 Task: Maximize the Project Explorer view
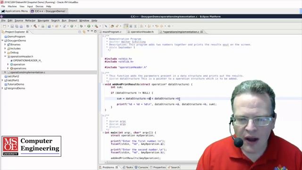pos(95,31)
